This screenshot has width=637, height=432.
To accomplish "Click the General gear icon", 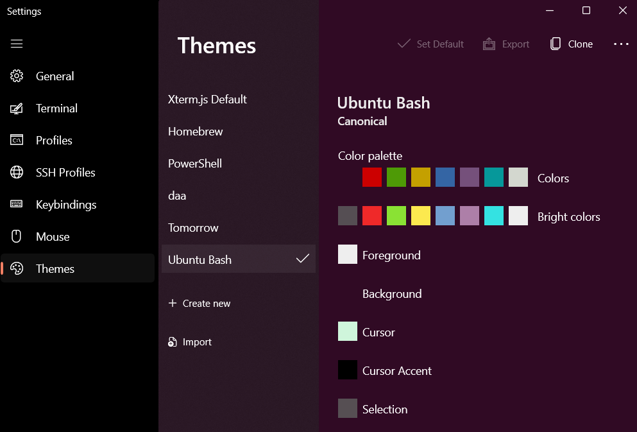I will pyautogui.click(x=17, y=76).
